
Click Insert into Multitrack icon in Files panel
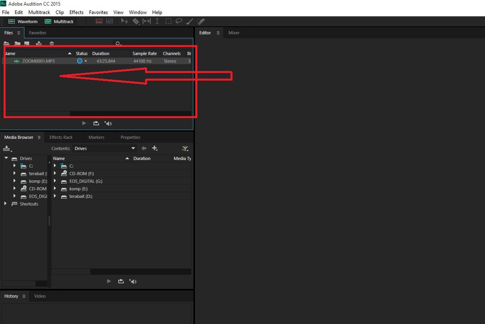(39, 44)
